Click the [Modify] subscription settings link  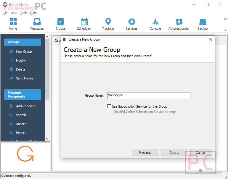click(119, 112)
